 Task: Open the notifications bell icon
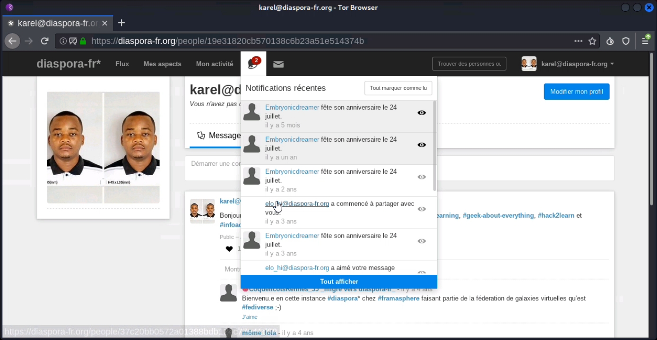tap(253, 64)
